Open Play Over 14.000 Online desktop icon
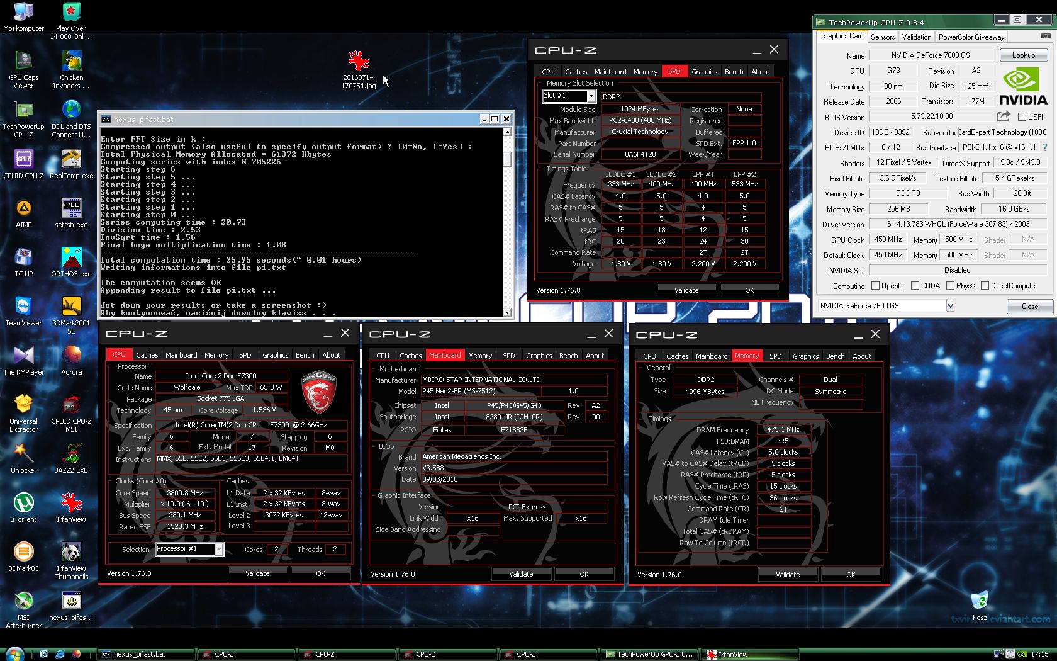 [x=71, y=20]
